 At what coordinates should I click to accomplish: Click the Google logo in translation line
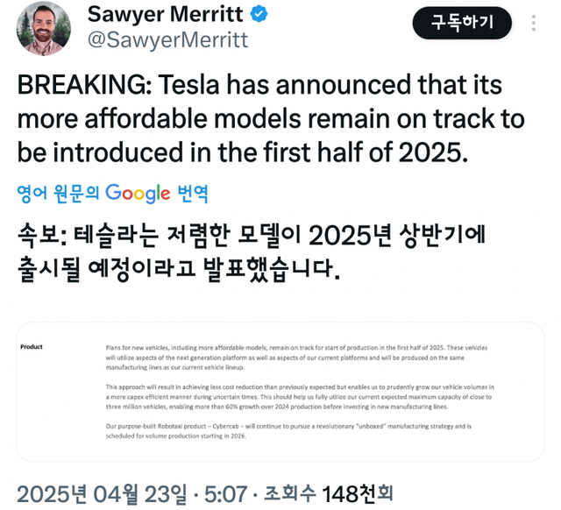(x=139, y=193)
